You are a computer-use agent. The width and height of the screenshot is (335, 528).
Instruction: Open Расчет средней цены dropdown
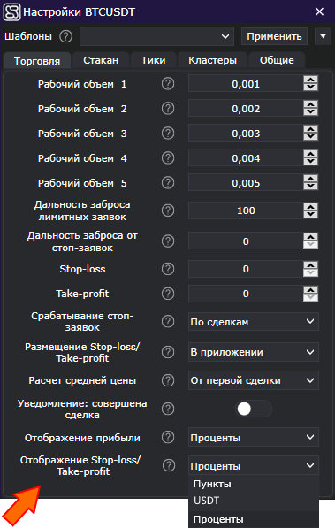pos(253,380)
